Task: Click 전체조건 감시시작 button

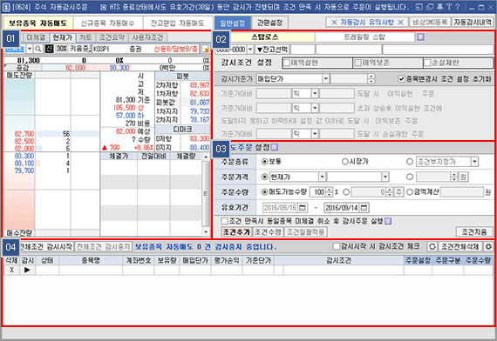Action: coord(46,246)
